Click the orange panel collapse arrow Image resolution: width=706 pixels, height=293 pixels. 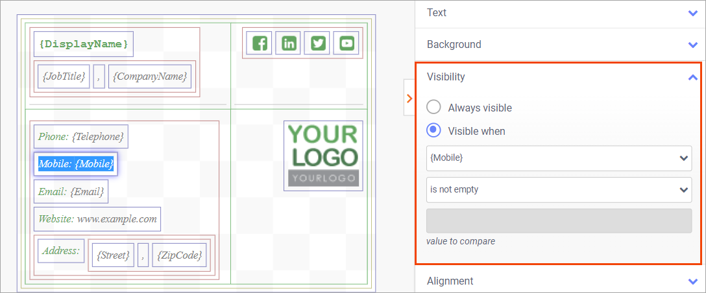[x=409, y=98]
